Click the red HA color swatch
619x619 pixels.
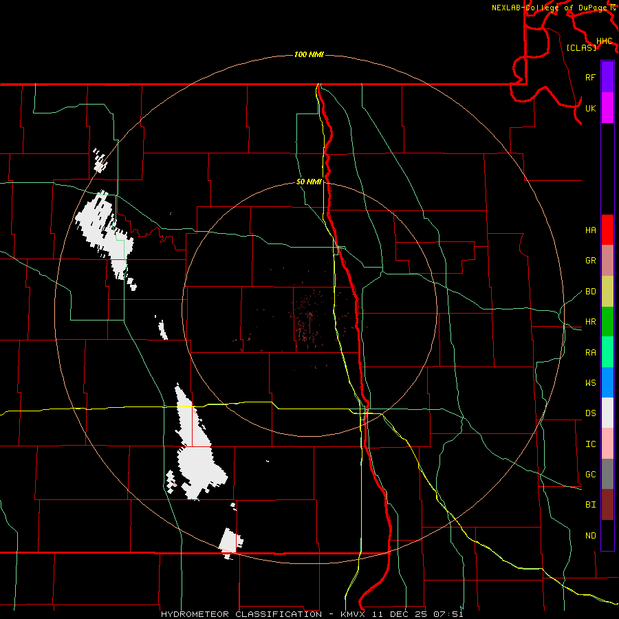coord(607,230)
